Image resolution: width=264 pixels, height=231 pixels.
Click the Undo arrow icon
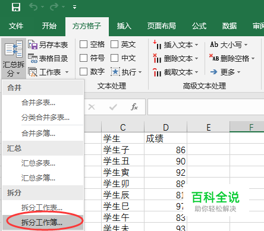point(33,7)
